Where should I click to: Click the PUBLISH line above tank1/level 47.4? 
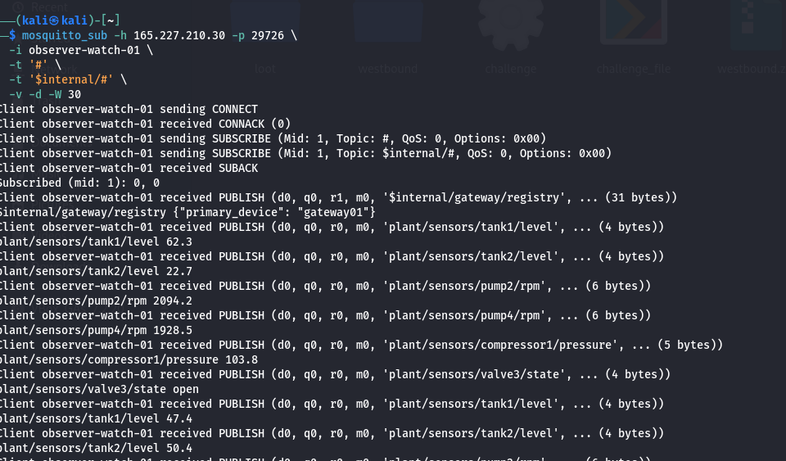[x=332, y=404]
